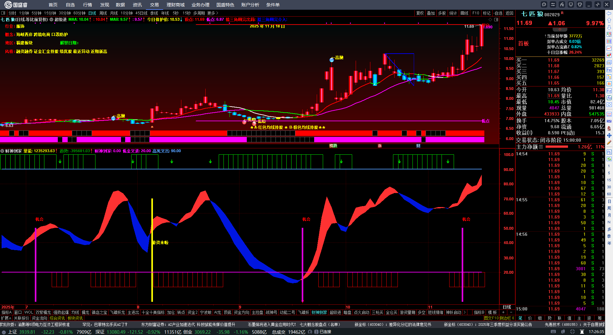This screenshot has width=613, height=335.
Task: Show more indicator tabs with right arrow
Action: [x=465, y=312]
